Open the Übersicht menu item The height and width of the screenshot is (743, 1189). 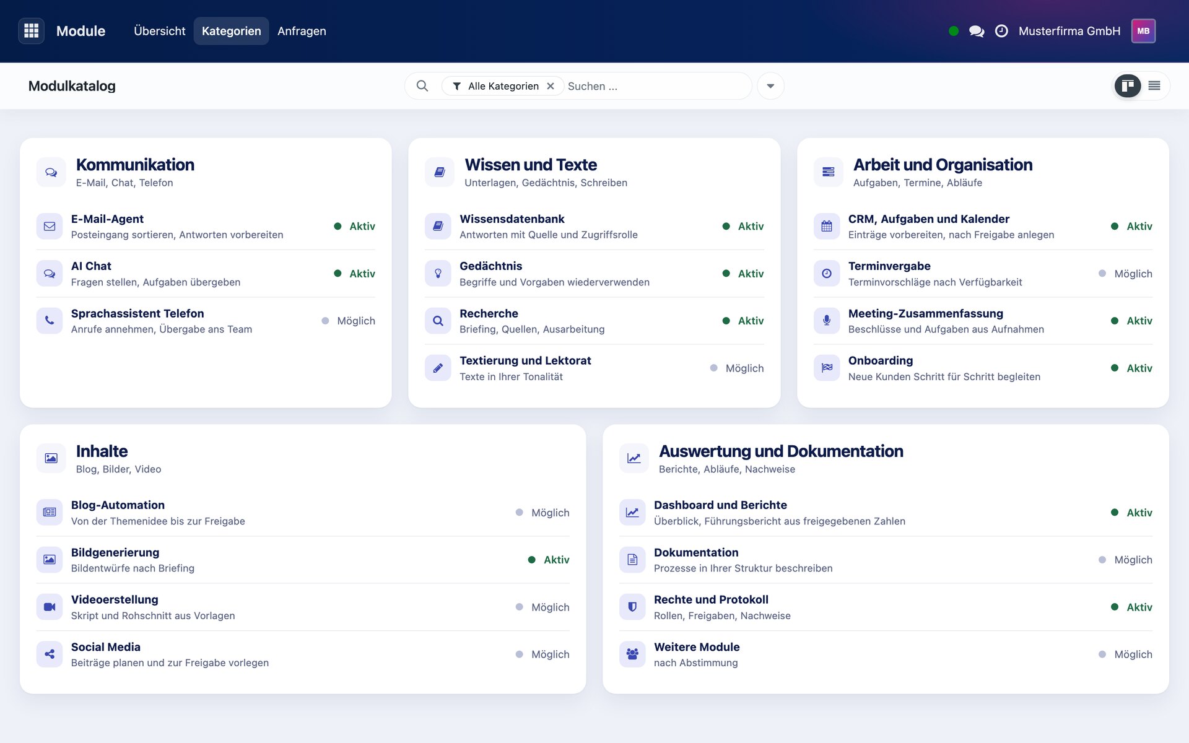click(x=160, y=31)
